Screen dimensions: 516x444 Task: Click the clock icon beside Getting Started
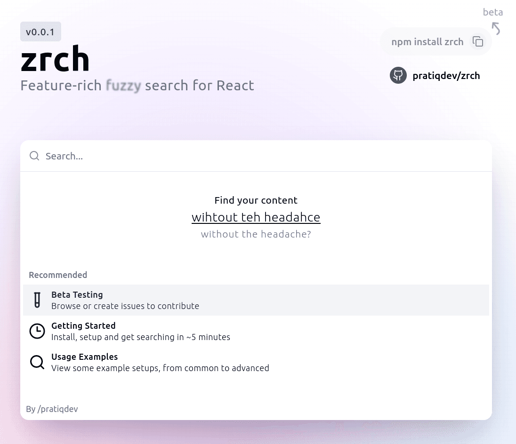(37, 331)
